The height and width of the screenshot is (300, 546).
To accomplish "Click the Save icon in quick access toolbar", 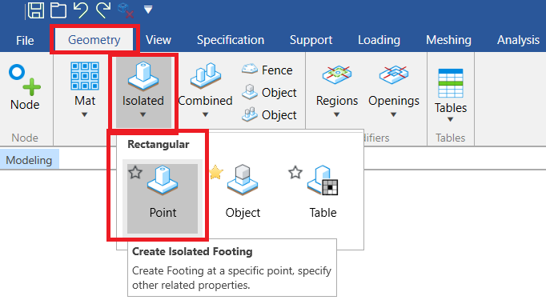I will click(36, 10).
